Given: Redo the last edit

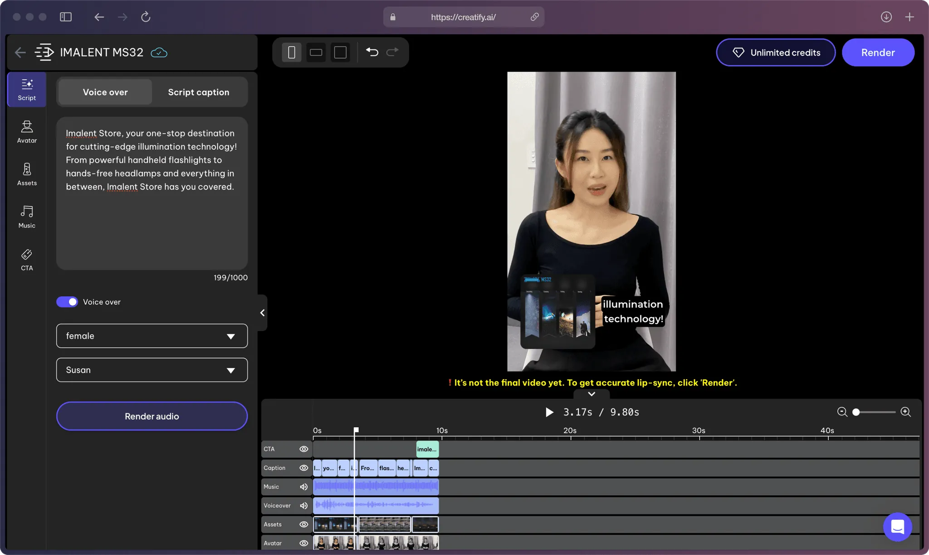Looking at the screenshot, I should [x=392, y=52].
